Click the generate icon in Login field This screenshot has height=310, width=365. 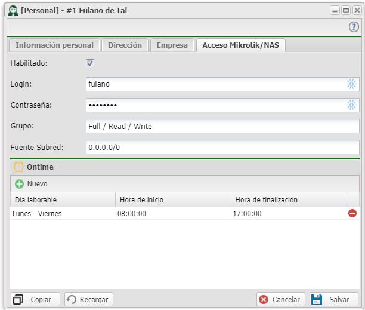352,84
